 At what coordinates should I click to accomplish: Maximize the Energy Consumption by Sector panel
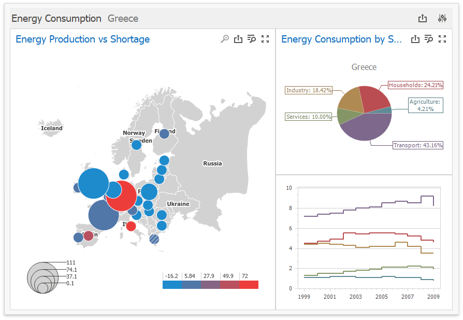pyautogui.click(x=442, y=39)
